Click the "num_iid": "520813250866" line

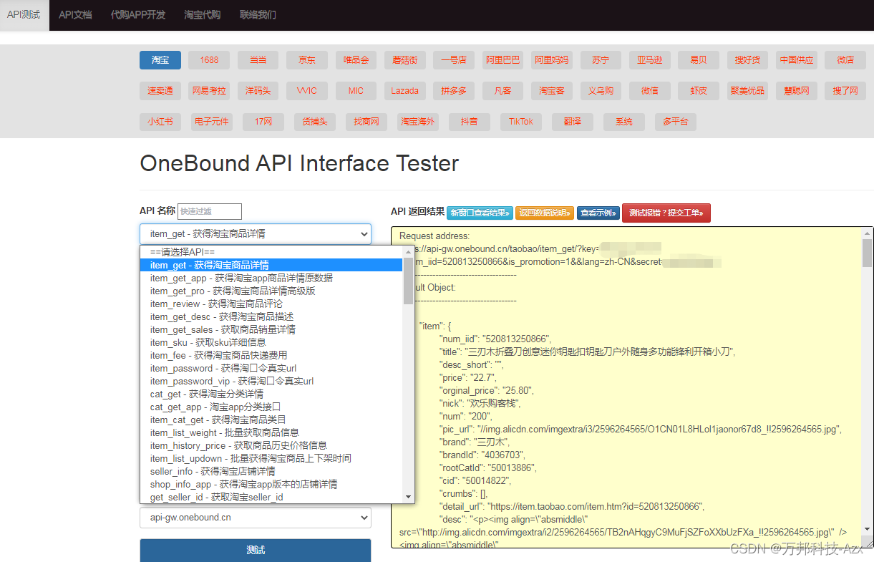(x=495, y=339)
